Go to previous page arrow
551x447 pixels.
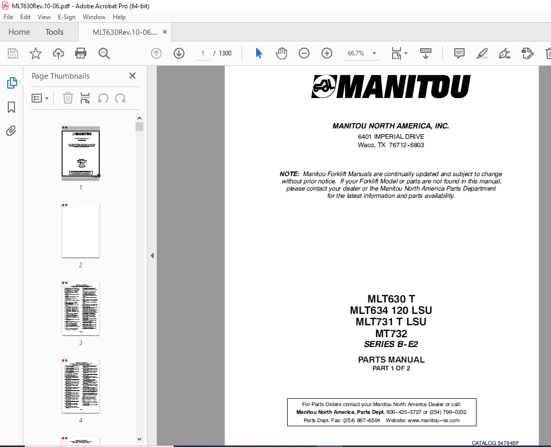156,53
